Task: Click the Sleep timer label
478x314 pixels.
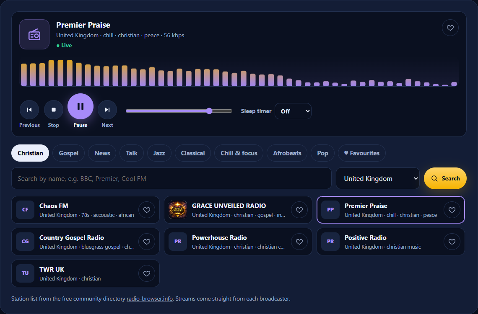Action: point(256,111)
